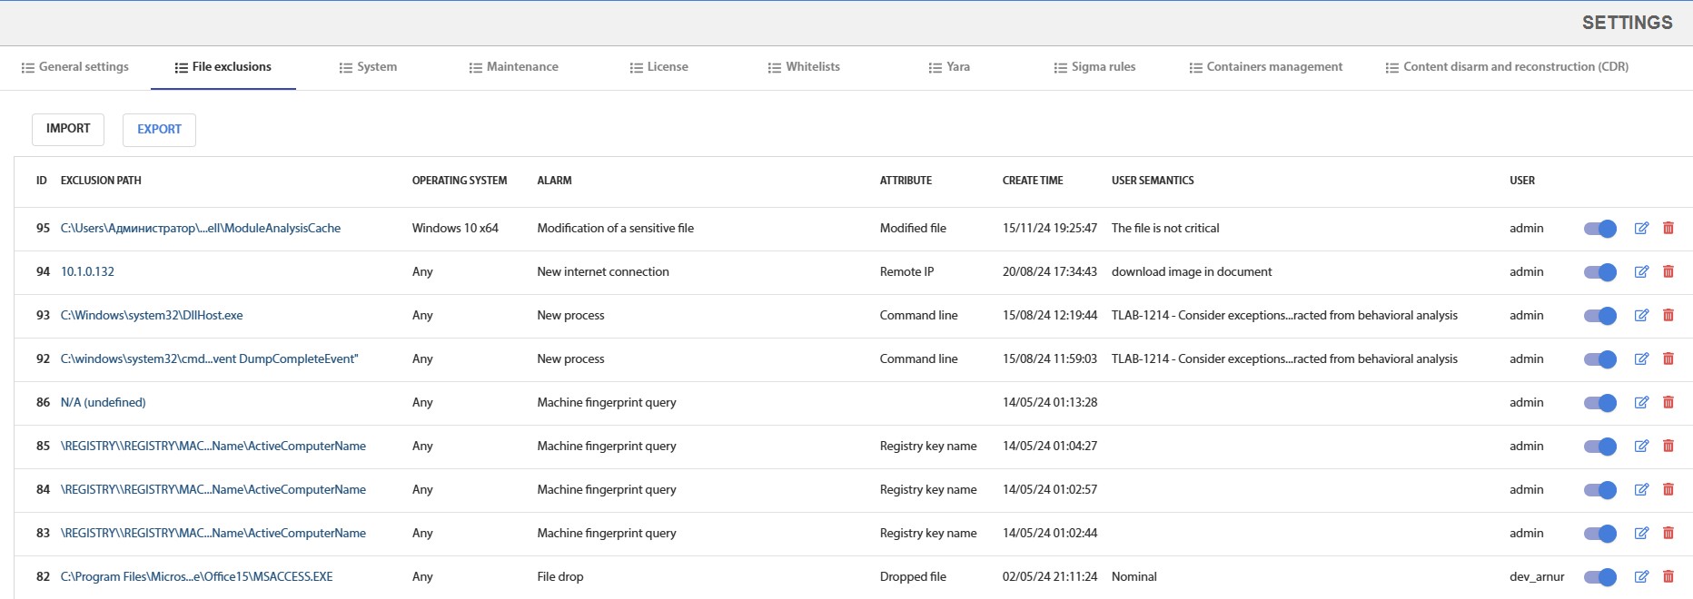Open the ModuleAnalysisCache exclusion path link
Viewport: 1693px width, 599px height.
click(201, 229)
